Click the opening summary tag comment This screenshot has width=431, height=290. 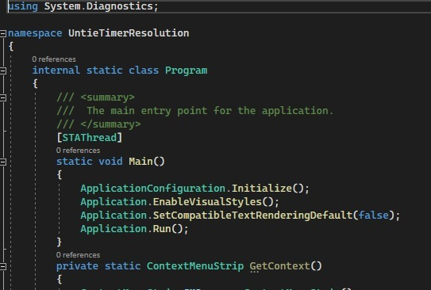[96, 97]
